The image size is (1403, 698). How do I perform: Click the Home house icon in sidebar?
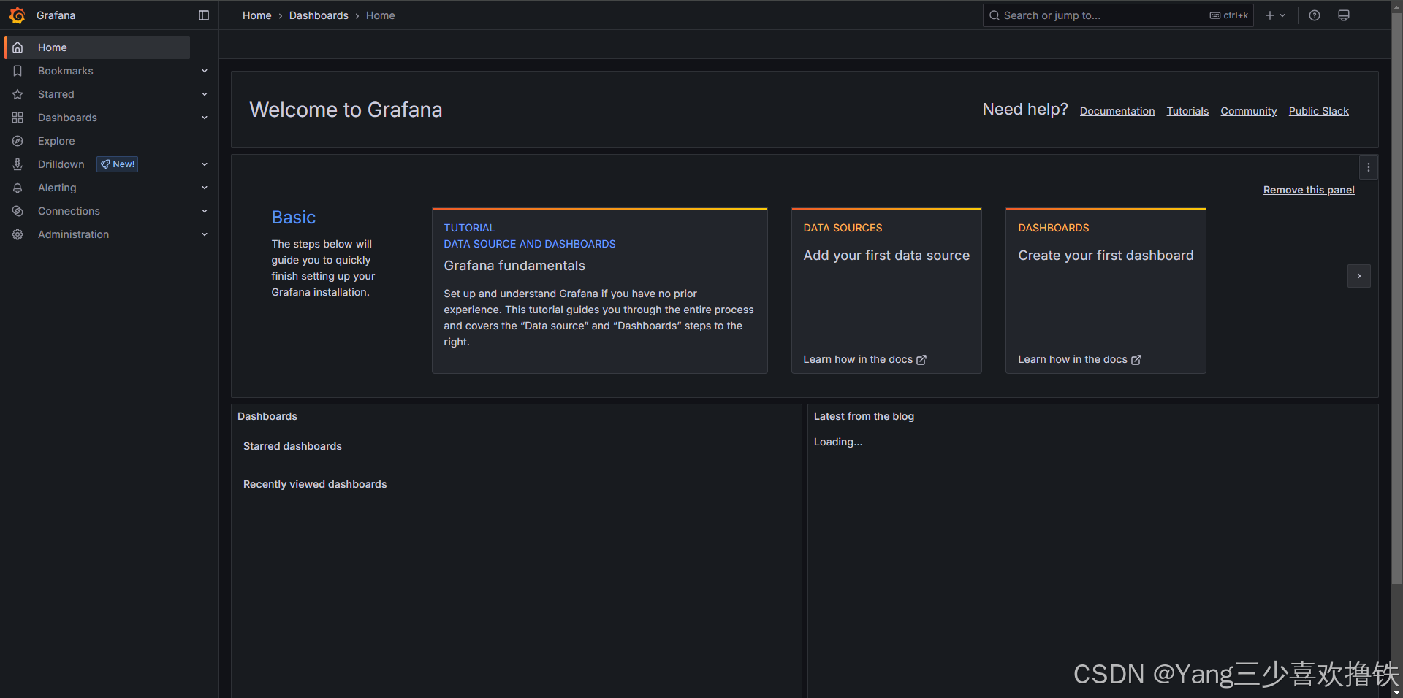point(18,47)
